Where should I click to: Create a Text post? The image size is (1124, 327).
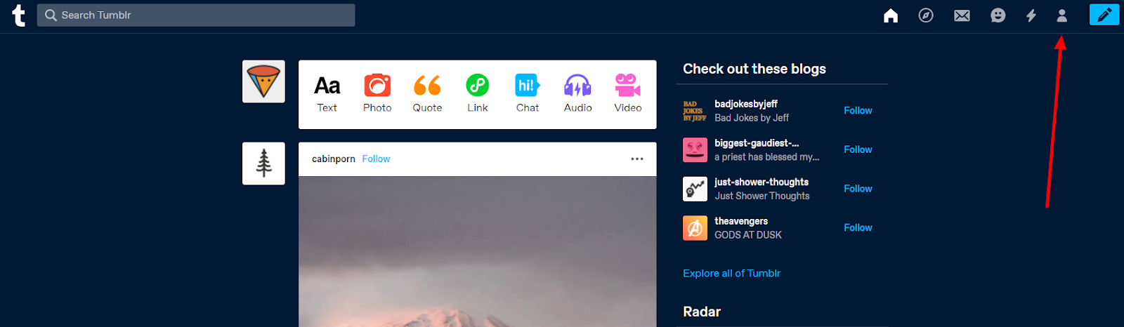click(327, 94)
